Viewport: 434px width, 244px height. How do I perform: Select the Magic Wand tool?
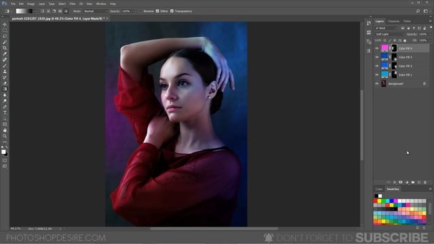tap(5, 42)
